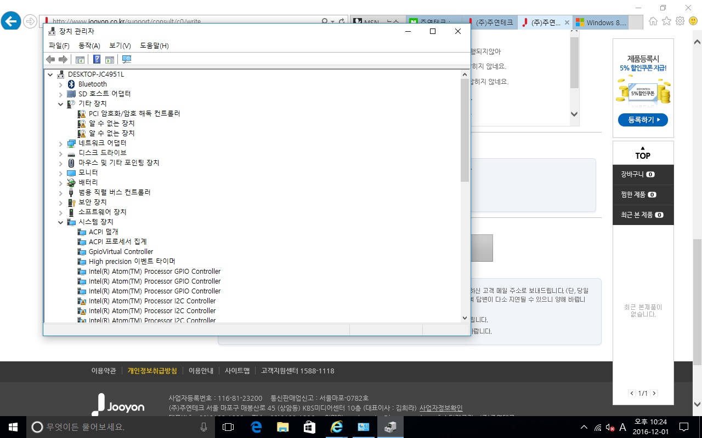Collapse the 시스템 장치 category
Viewport: 702px width, 438px height.
[61, 222]
